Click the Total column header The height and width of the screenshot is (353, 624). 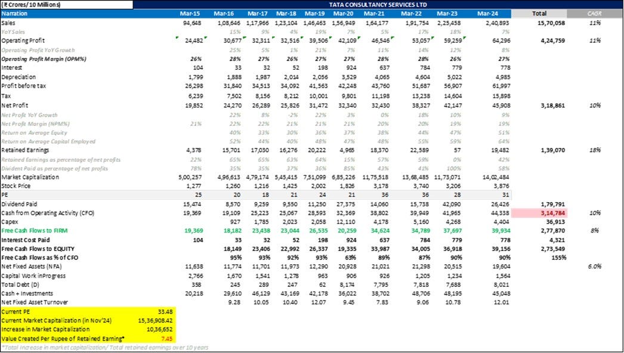coord(539,14)
